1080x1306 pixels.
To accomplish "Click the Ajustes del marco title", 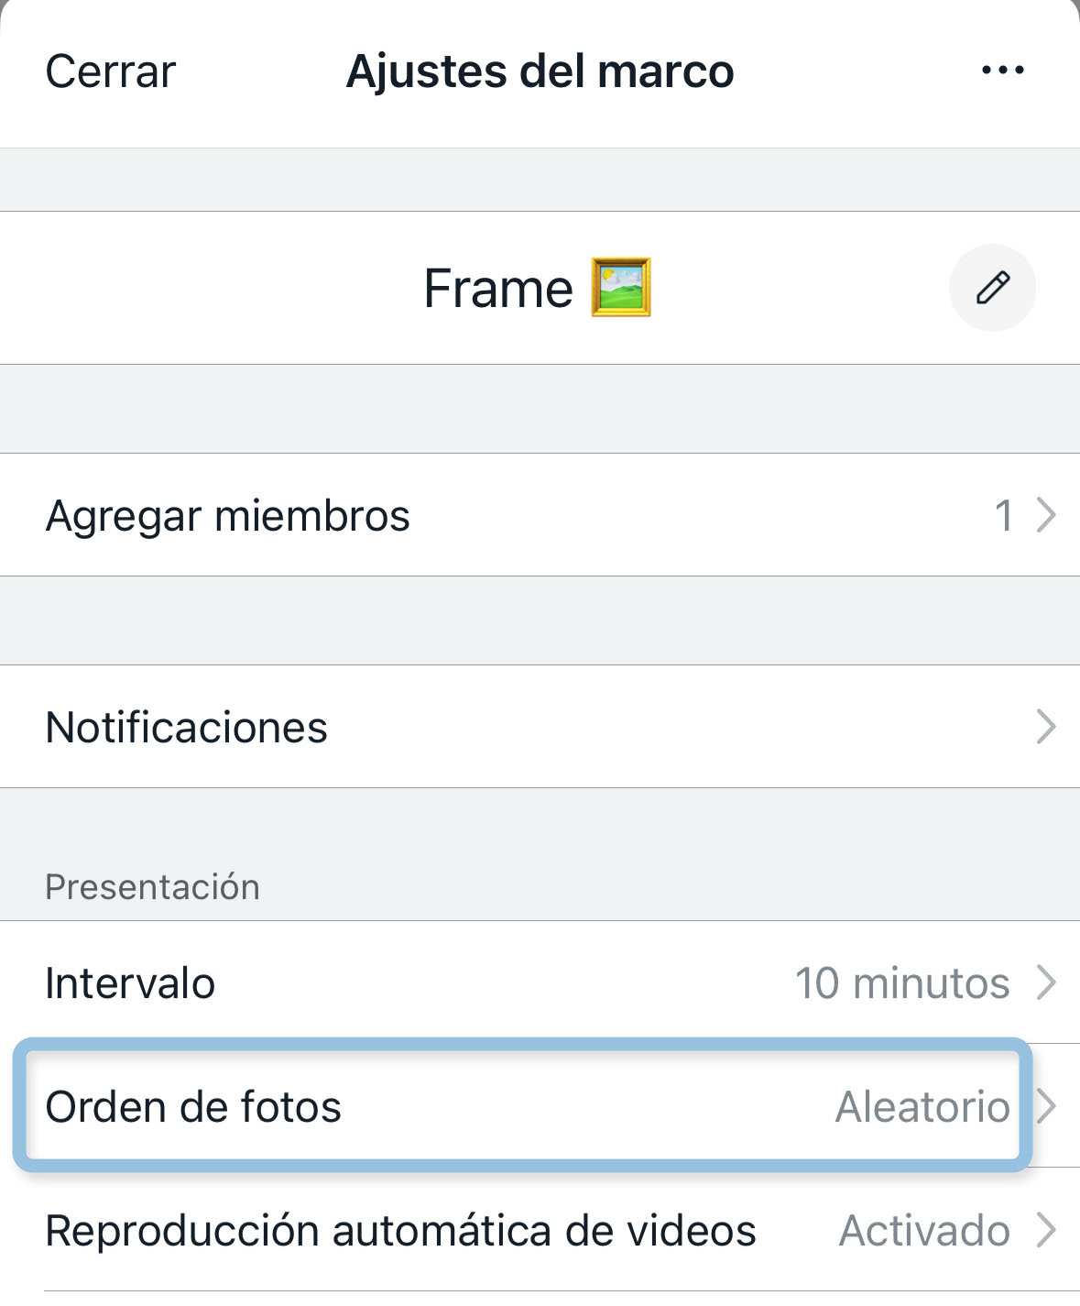I will click(540, 71).
